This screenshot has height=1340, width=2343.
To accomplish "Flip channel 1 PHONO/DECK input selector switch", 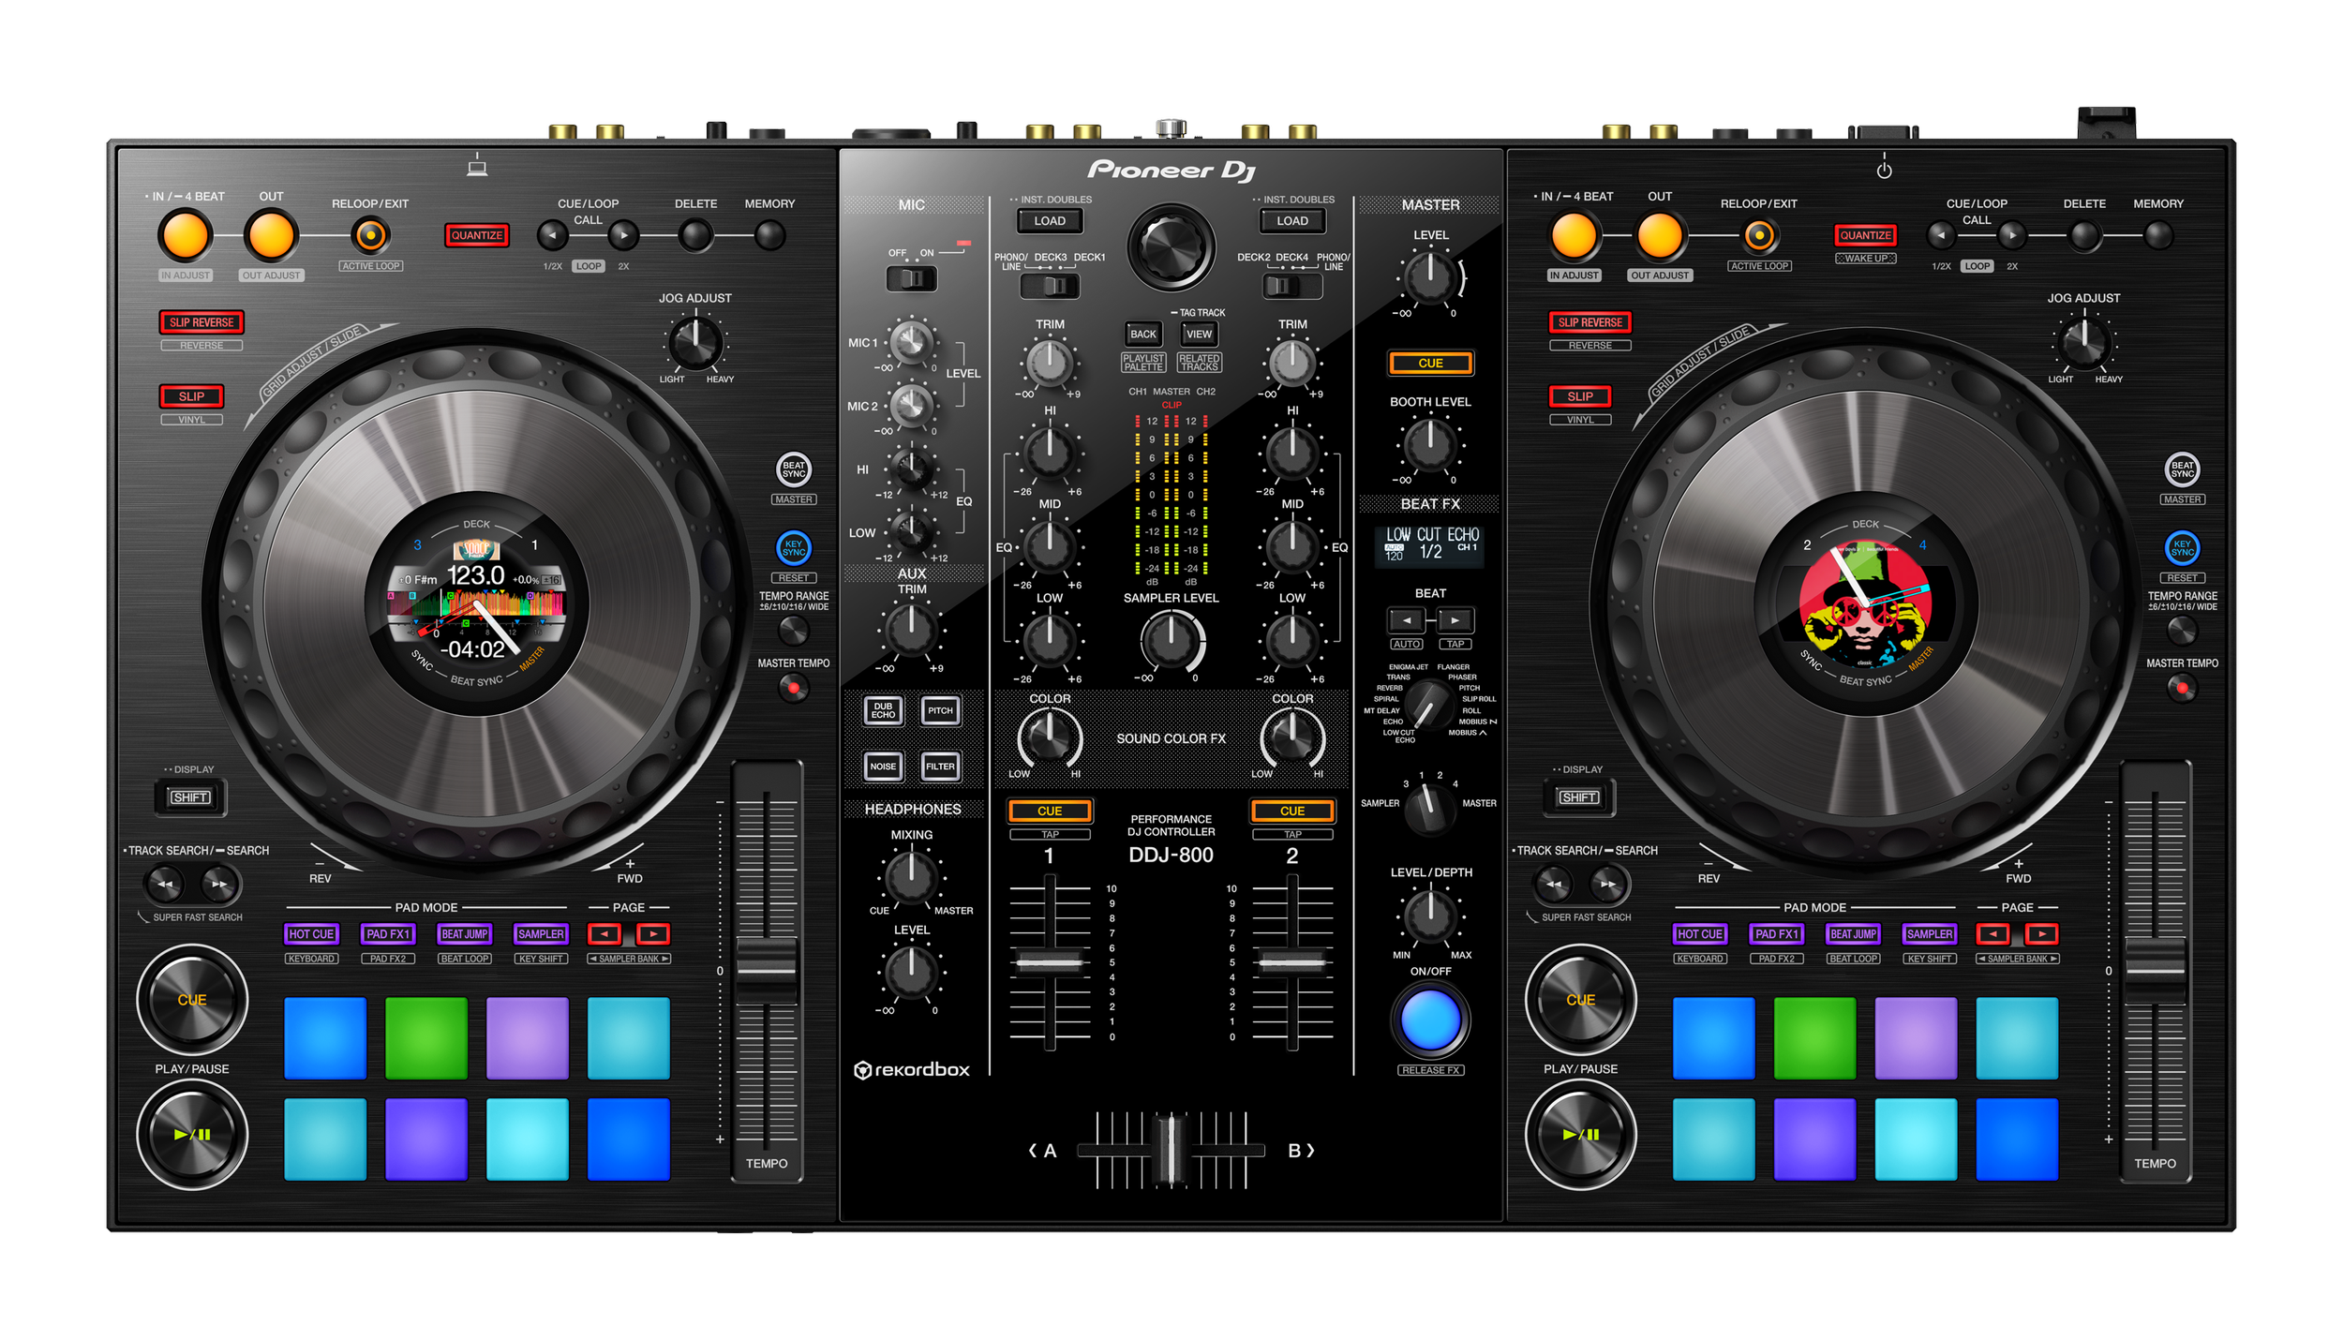I will click(x=1050, y=286).
